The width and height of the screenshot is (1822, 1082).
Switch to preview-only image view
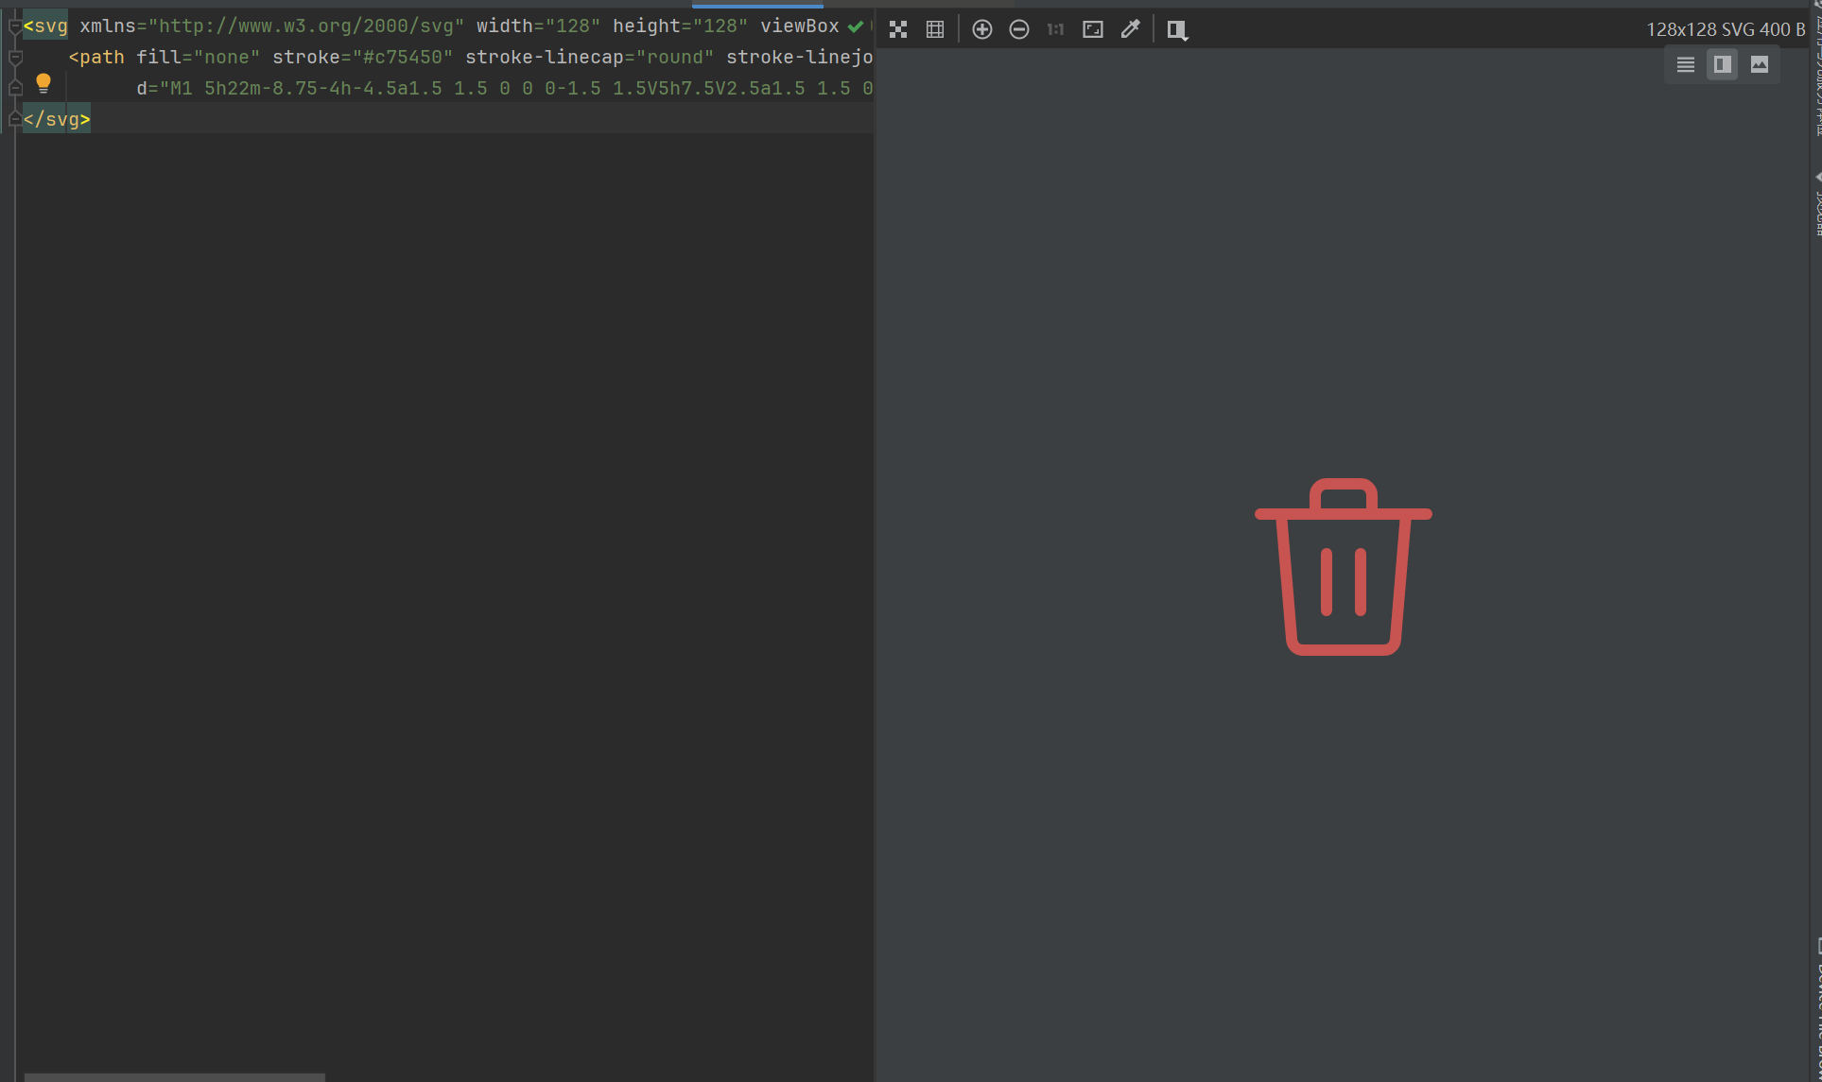coord(1760,64)
